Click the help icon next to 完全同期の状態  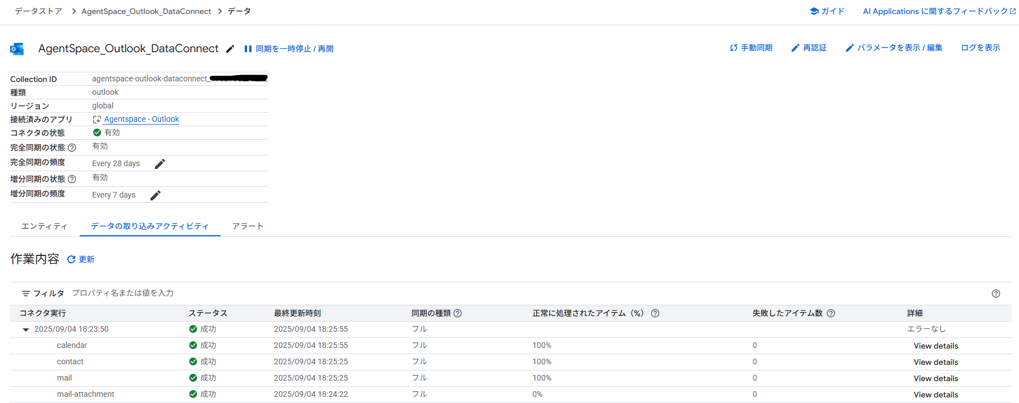pyautogui.click(x=72, y=148)
